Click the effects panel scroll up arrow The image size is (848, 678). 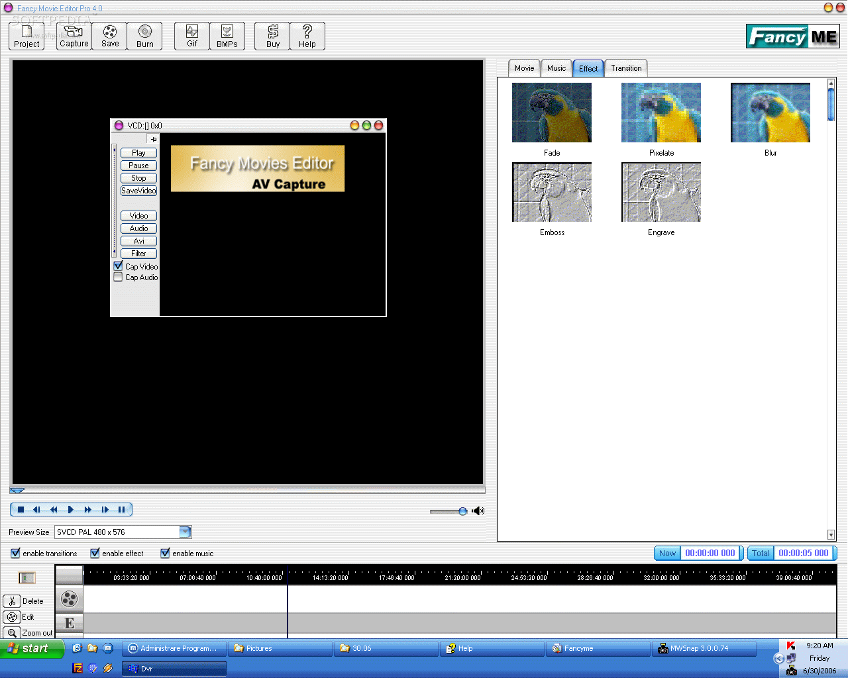tap(831, 83)
